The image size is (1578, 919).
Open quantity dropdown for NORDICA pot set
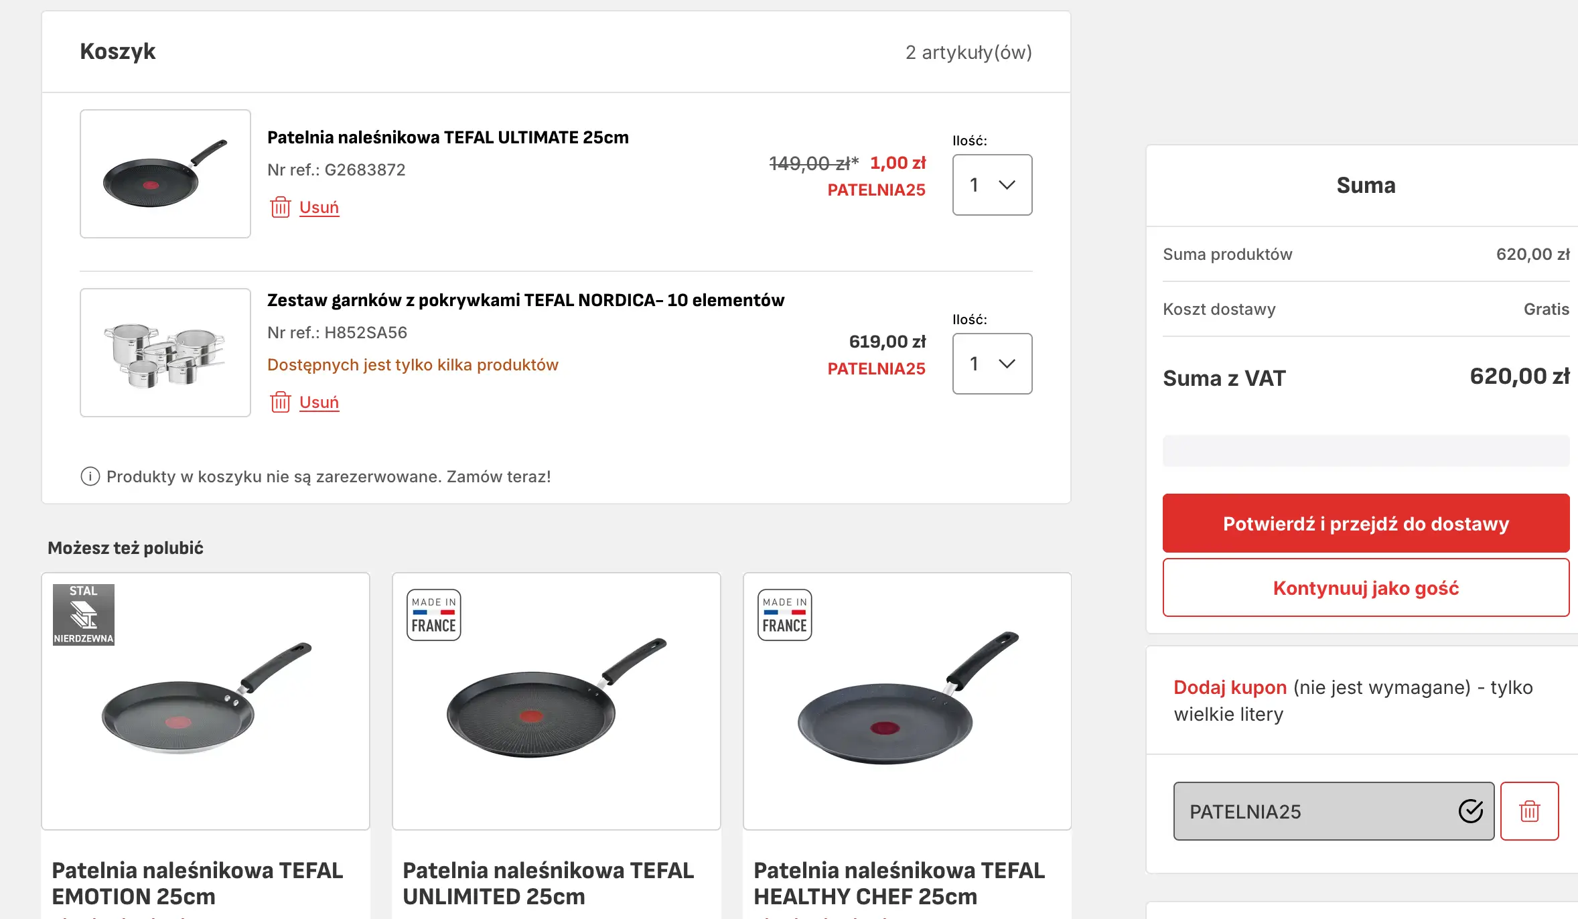[992, 364]
